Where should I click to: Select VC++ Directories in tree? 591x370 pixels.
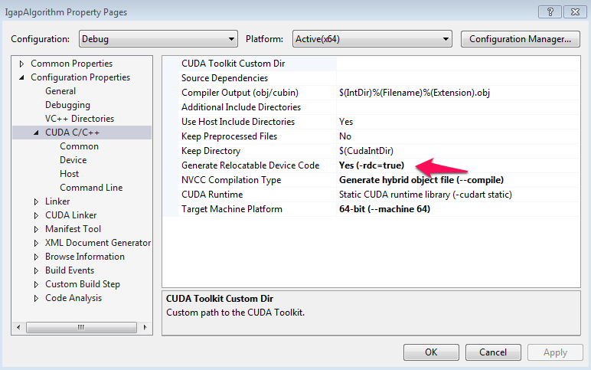(x=79, y=119)
